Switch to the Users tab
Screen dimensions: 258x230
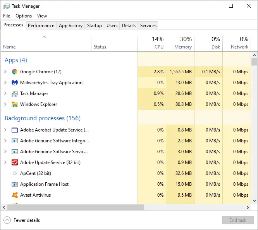[112, 26]
